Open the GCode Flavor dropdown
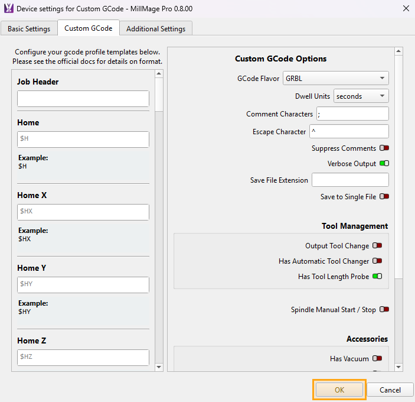The width and height of the screenshot is (415, 402). 335,78
